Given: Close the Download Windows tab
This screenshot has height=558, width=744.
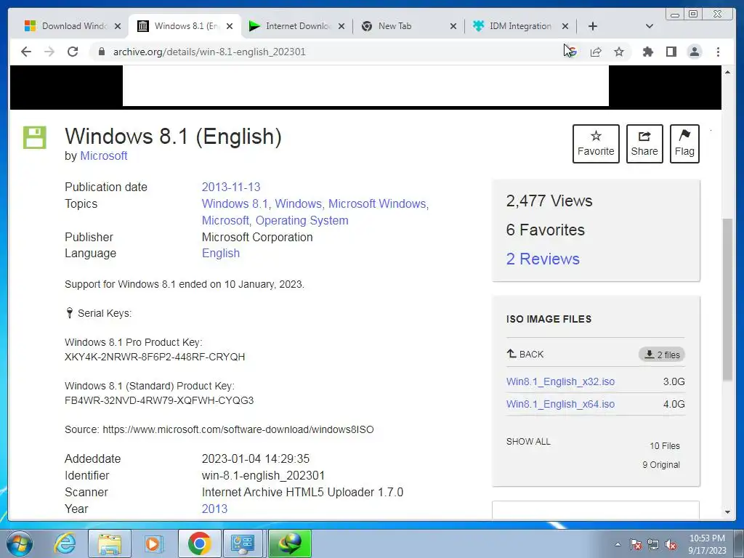Looking at the screenshot, I should click(x=118, y=27).
